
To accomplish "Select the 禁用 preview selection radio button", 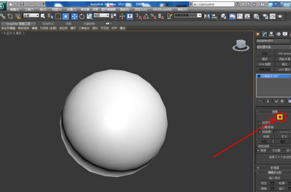I will 258,150.
